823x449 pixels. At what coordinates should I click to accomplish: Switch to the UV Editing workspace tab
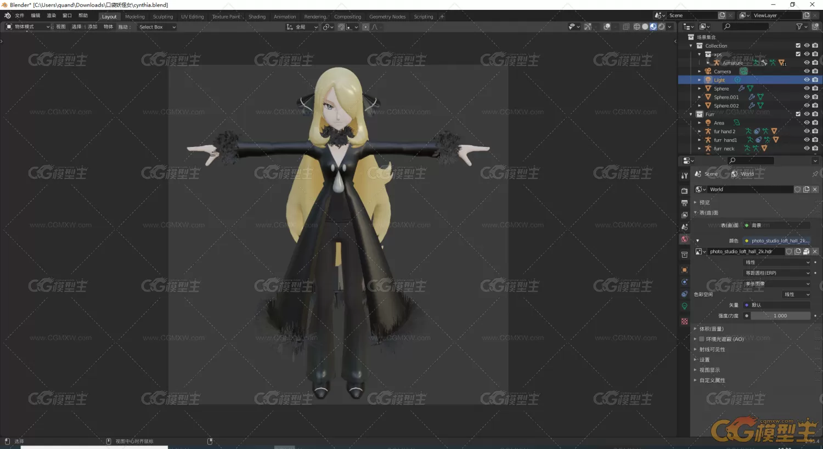[193, 17]
